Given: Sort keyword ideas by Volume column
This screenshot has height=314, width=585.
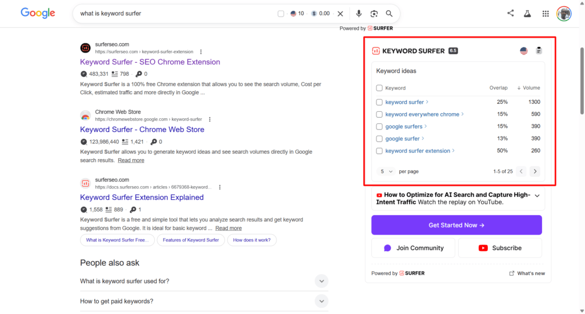Looking at the screenshot, I should (x=528, y=88).
